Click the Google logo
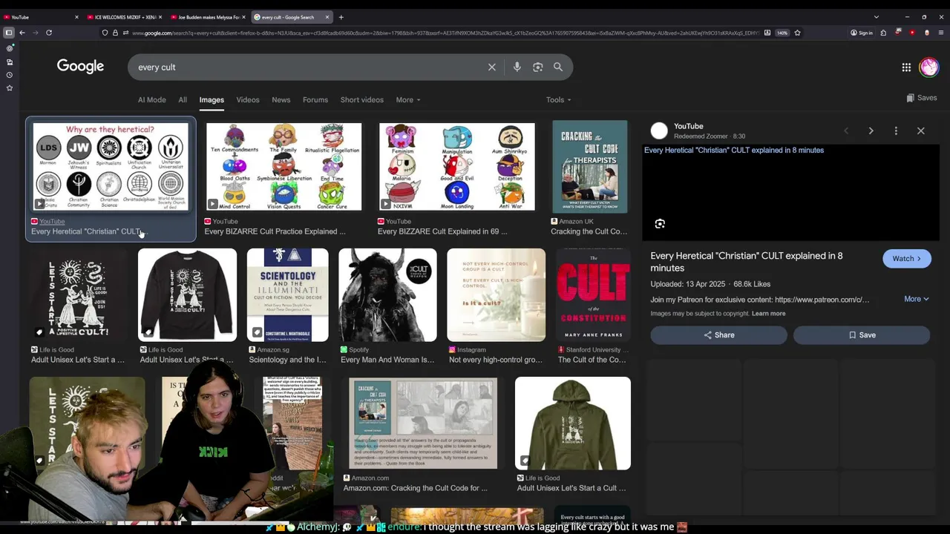This screenshot has width=950, height=534. point(80,67)
